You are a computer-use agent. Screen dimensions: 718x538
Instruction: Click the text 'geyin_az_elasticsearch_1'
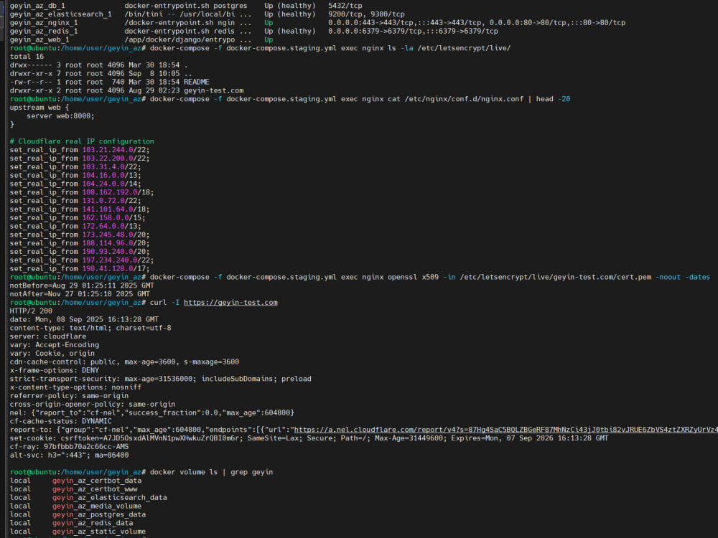click(60, 14)
